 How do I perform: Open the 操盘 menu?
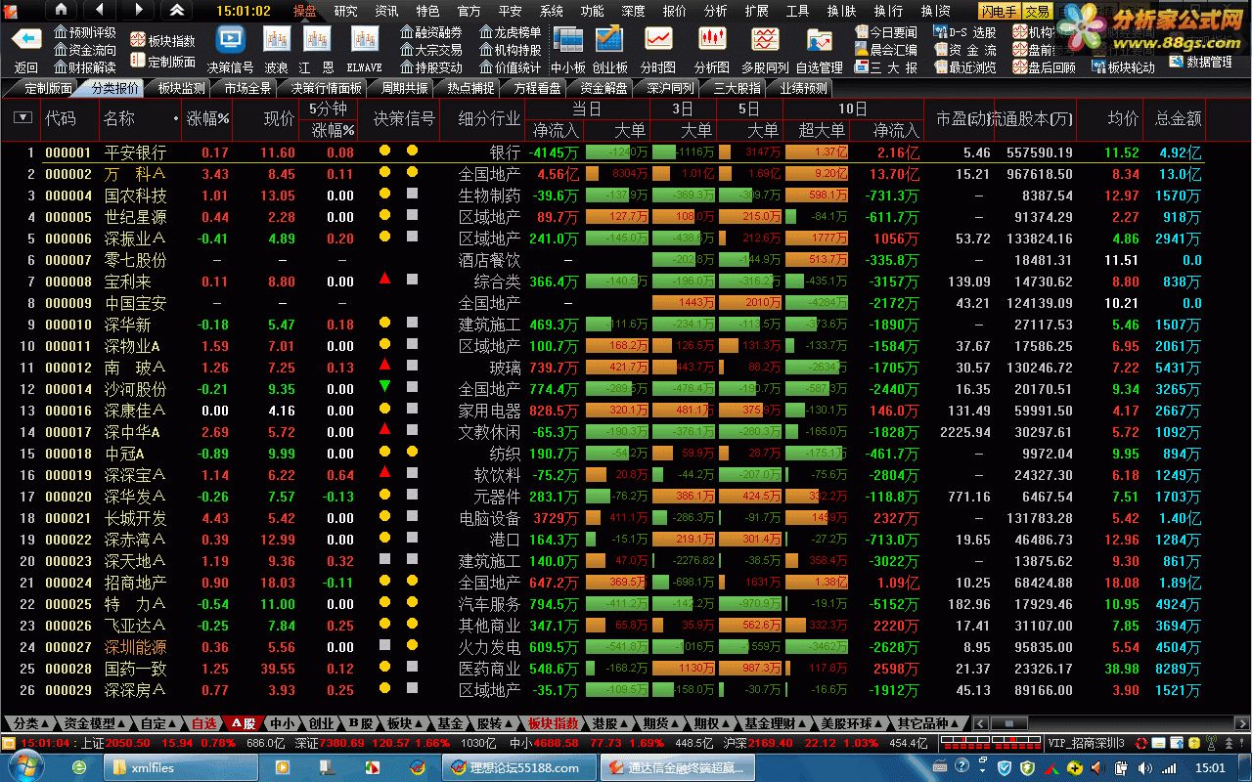[304, 11]
